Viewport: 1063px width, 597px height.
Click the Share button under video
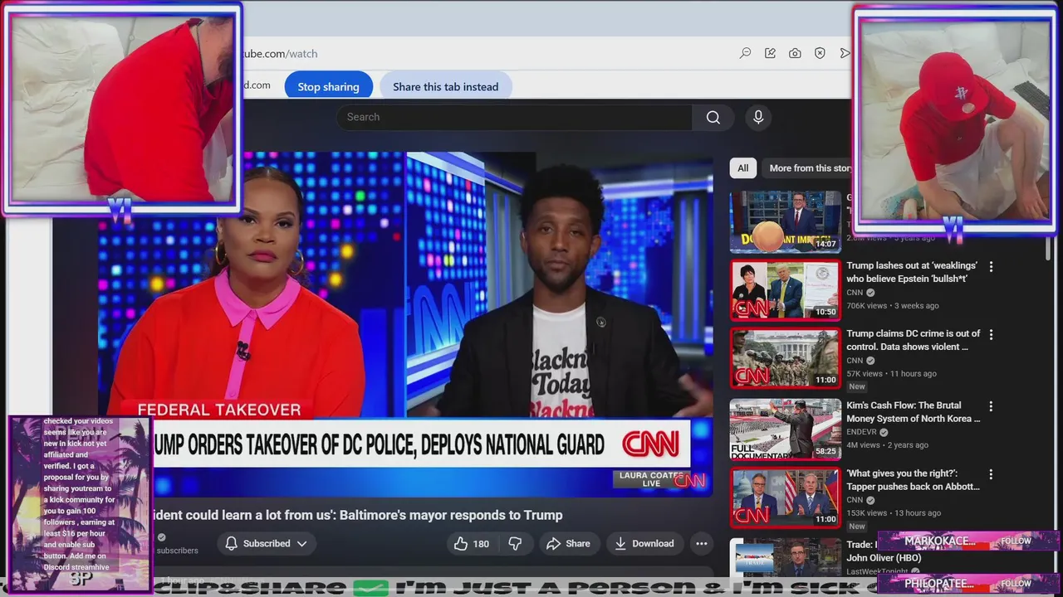coord(568,544)
